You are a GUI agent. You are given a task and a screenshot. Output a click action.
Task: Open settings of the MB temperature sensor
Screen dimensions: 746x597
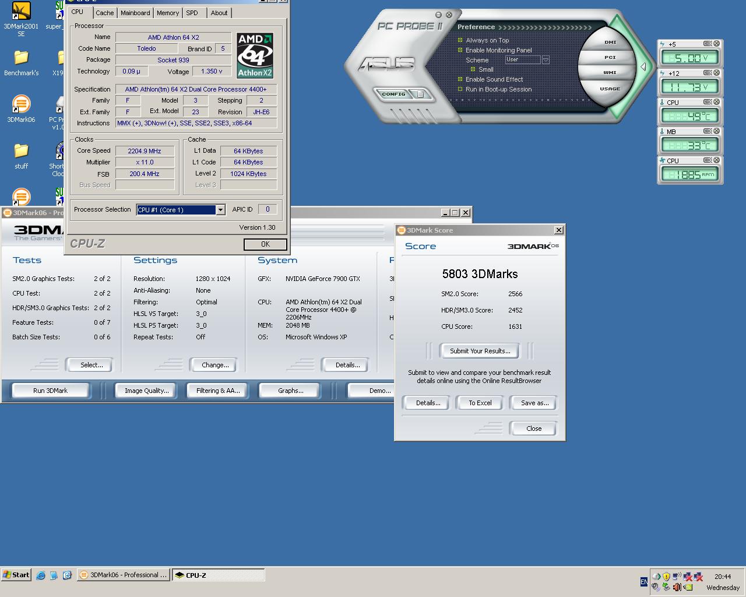[707, 131]
